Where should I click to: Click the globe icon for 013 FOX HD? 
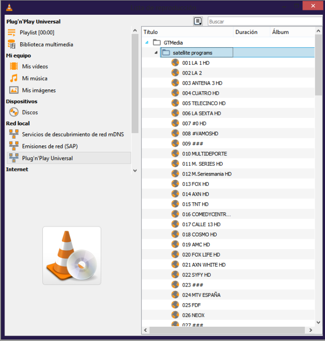175,184
